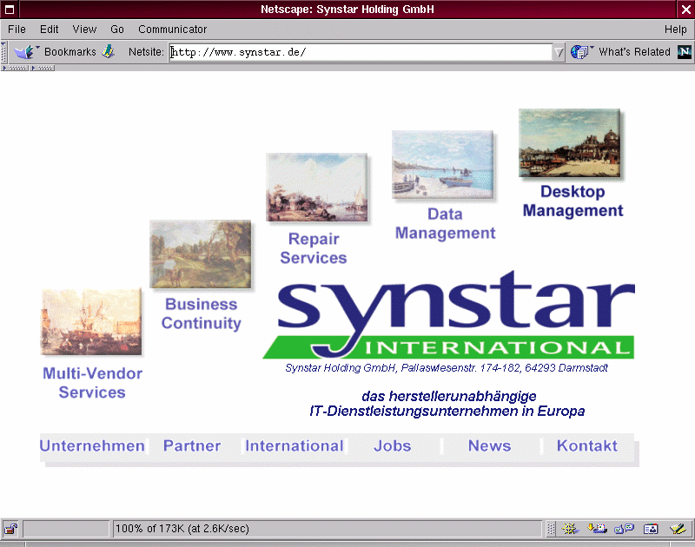
Task: Go to the Jobs page link
Action: tap(393, 445)
